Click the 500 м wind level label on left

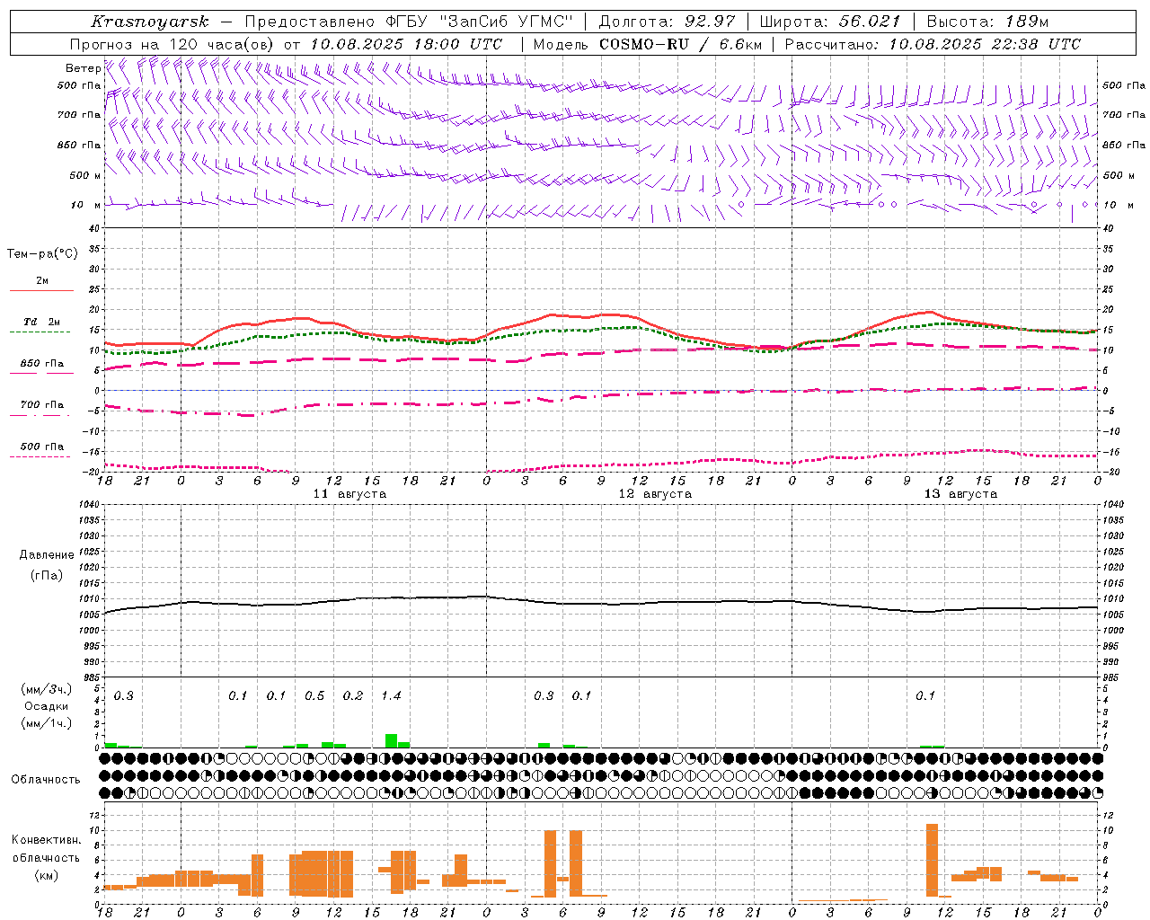pyautogui.click(x=85, y=175)
